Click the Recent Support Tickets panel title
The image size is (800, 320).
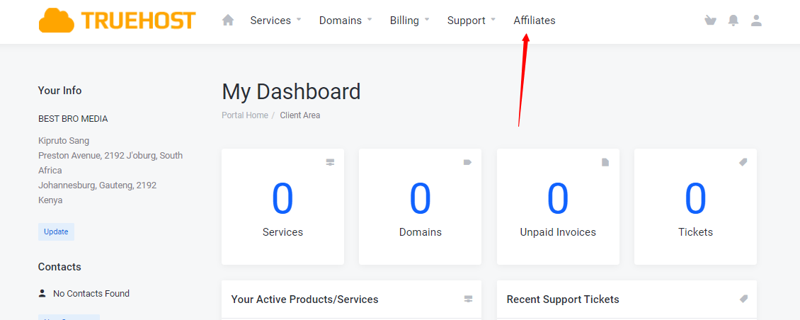point(563,299)
